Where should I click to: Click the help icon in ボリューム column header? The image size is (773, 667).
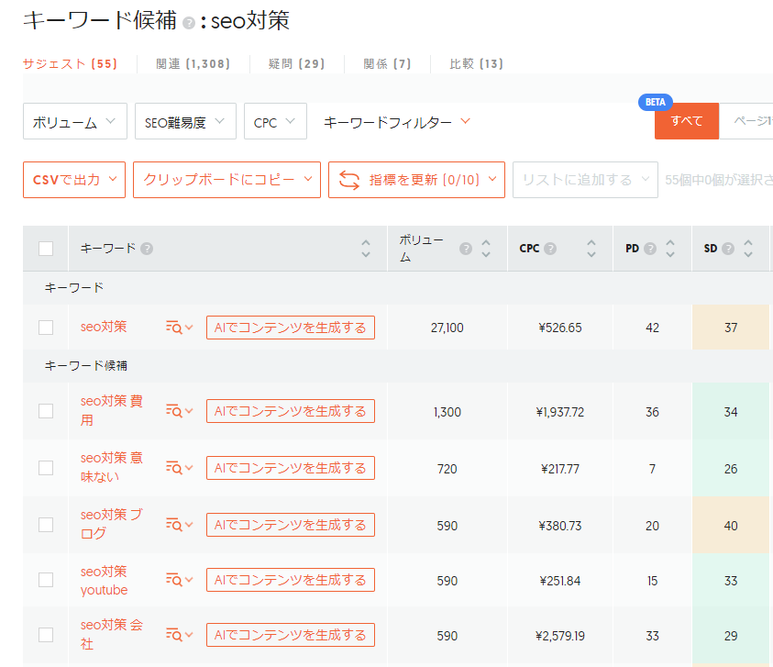(466, 249)
